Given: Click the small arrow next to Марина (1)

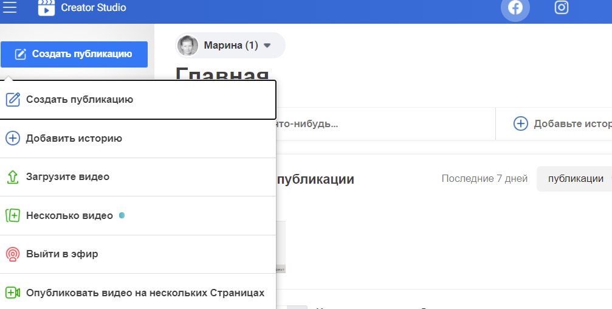Looking at the screenshot, I should point(267,45).
